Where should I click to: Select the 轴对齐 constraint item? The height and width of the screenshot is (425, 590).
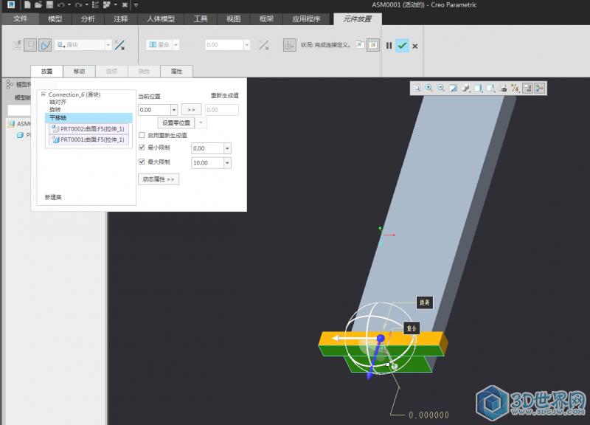pos(58,102)
